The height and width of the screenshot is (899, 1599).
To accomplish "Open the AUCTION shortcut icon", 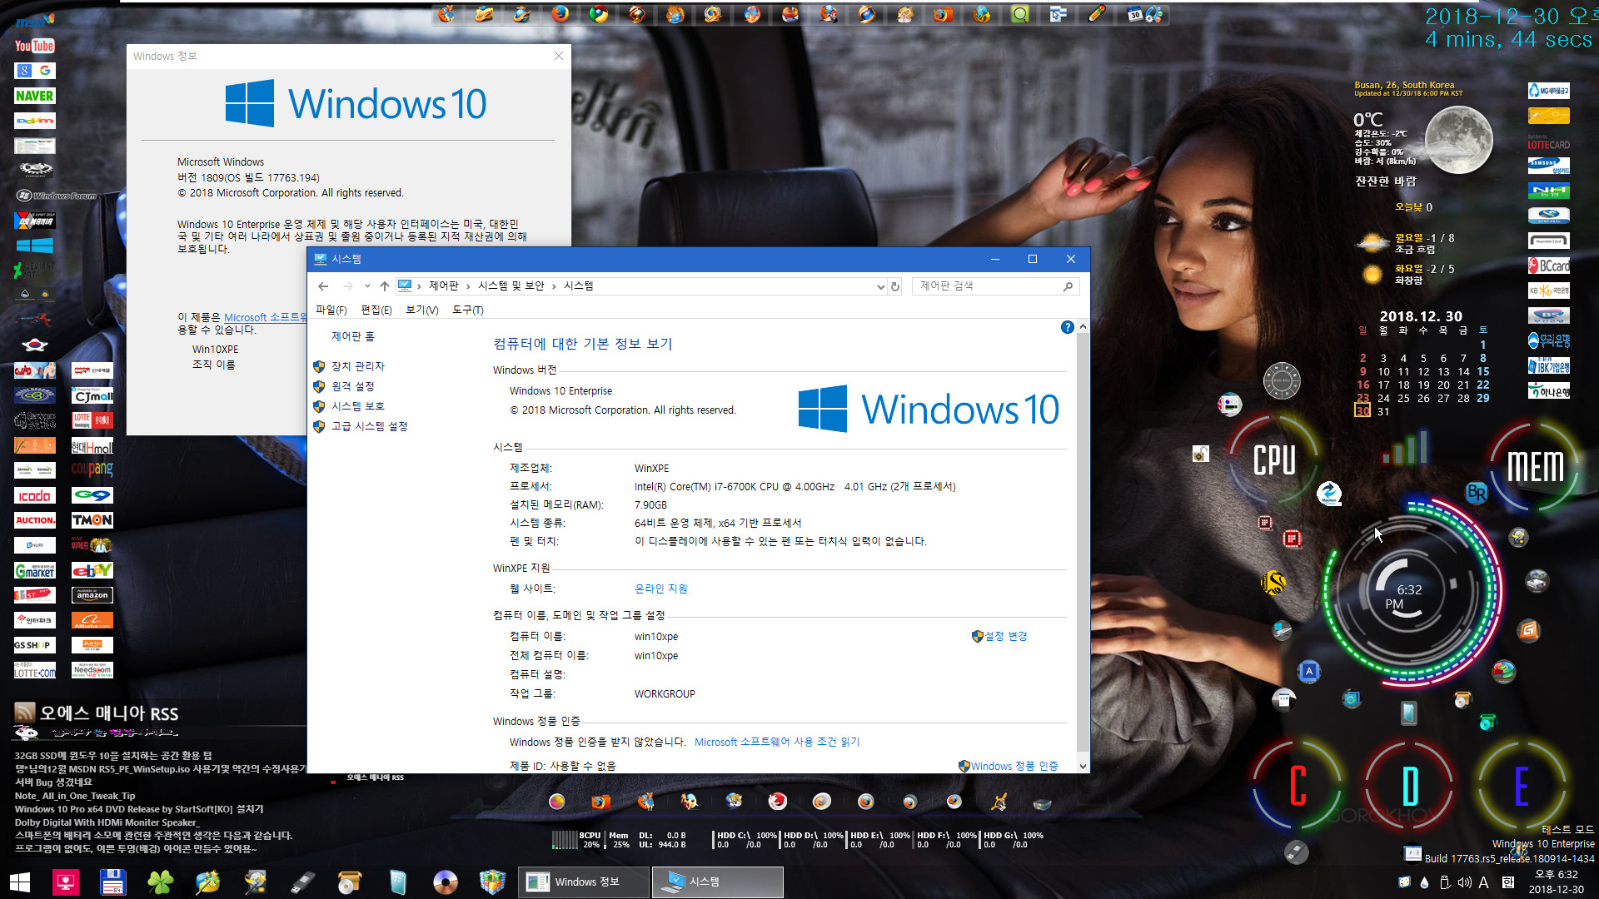I will click(x=34, y=520).
